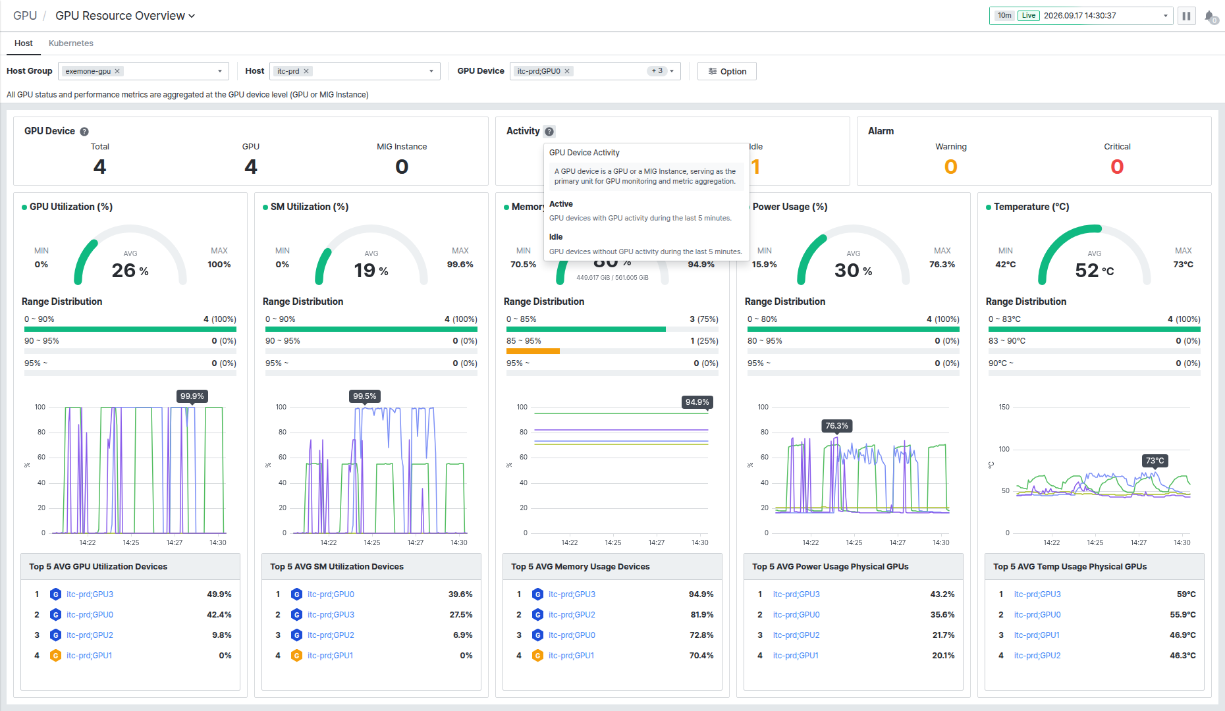Switch to the Kubernetes tab

(71, 43)
